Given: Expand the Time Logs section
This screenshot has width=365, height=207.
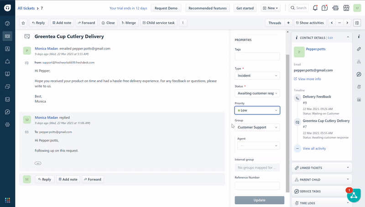Looking at the screenshot, I should pos(322,203).
